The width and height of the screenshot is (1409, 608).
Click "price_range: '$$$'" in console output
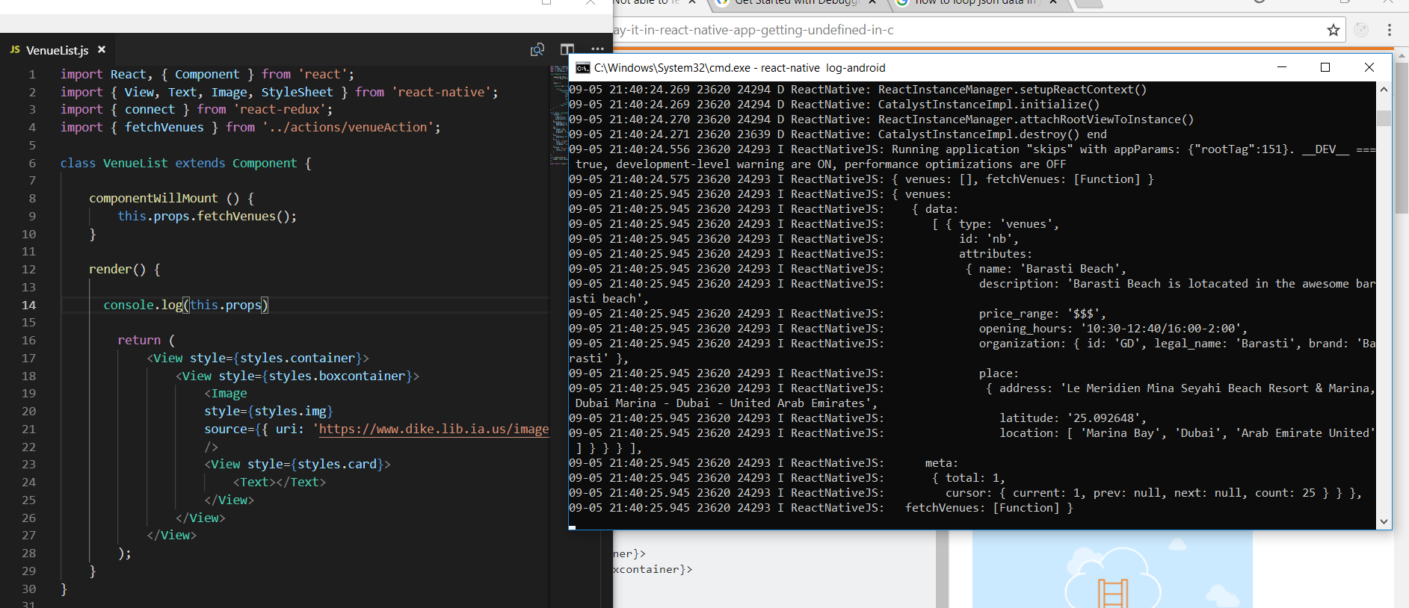click(x=1042, y=314)
